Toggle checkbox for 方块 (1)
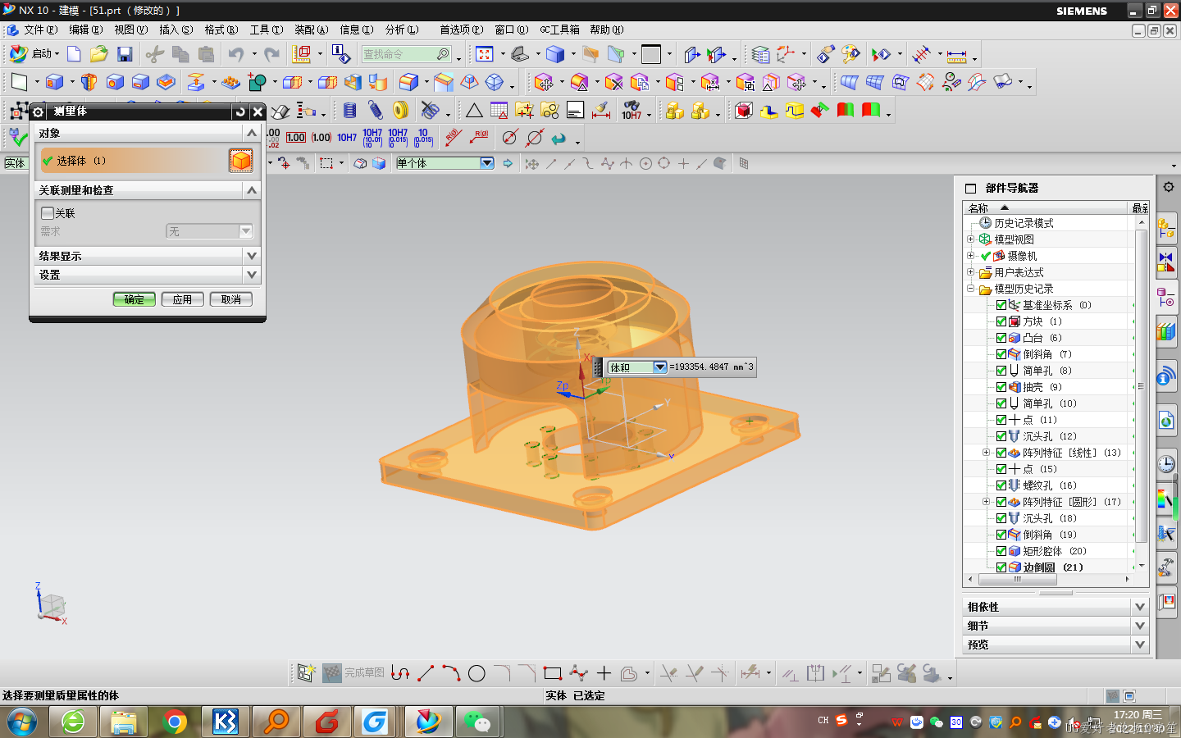The height and width of the screenshot is (738, 1181). pos(1001,321)
